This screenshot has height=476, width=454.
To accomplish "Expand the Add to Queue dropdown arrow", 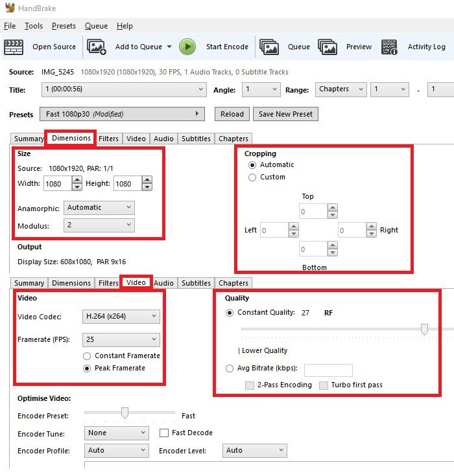I will (x=169, y=47).
